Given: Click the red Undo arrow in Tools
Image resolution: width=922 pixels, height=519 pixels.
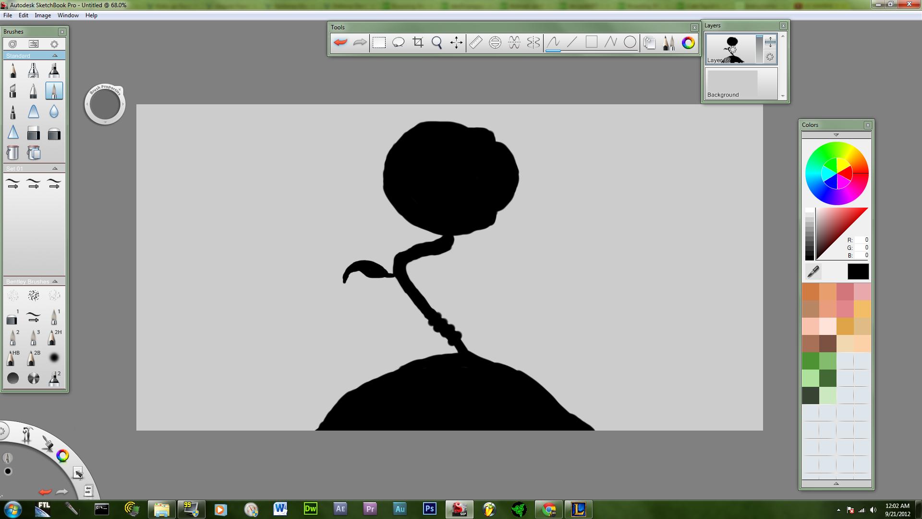Looking at the screenshot, I should 340,42.
